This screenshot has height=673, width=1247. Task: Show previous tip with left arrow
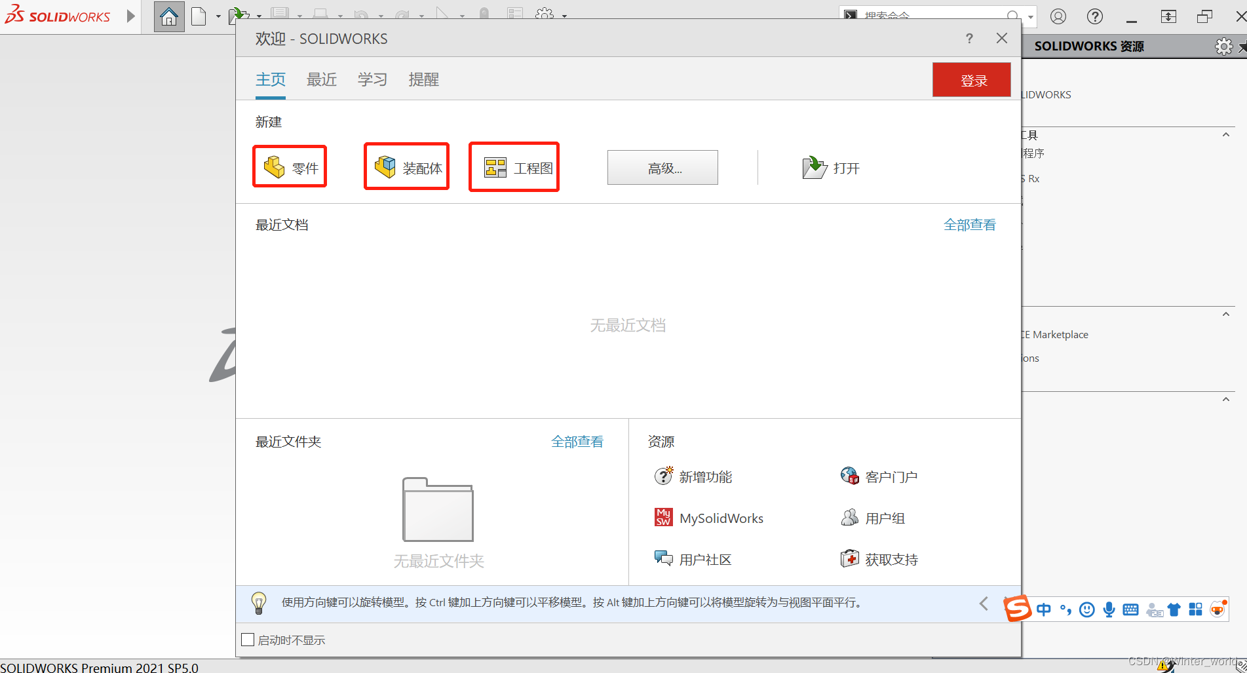coord(984,604)
